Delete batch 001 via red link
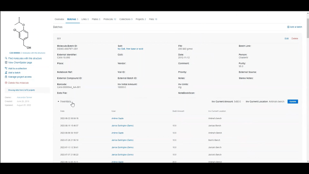Screen dimensions: 309x174 tap(295, 38)
